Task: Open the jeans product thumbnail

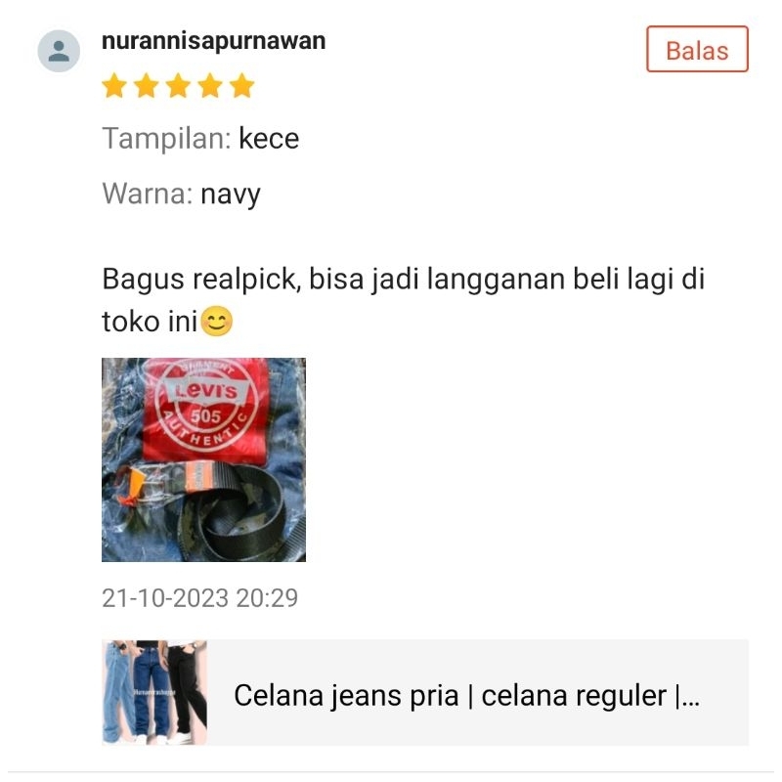Action: point(154,693)
